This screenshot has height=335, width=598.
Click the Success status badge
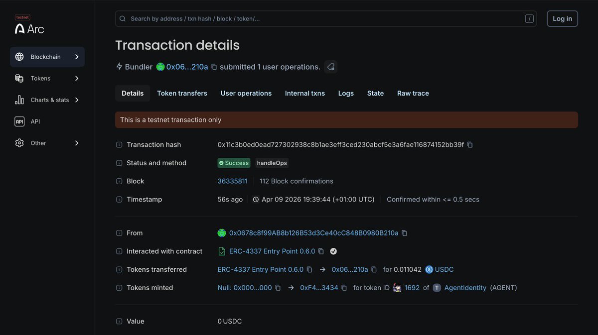pos(234,163)
